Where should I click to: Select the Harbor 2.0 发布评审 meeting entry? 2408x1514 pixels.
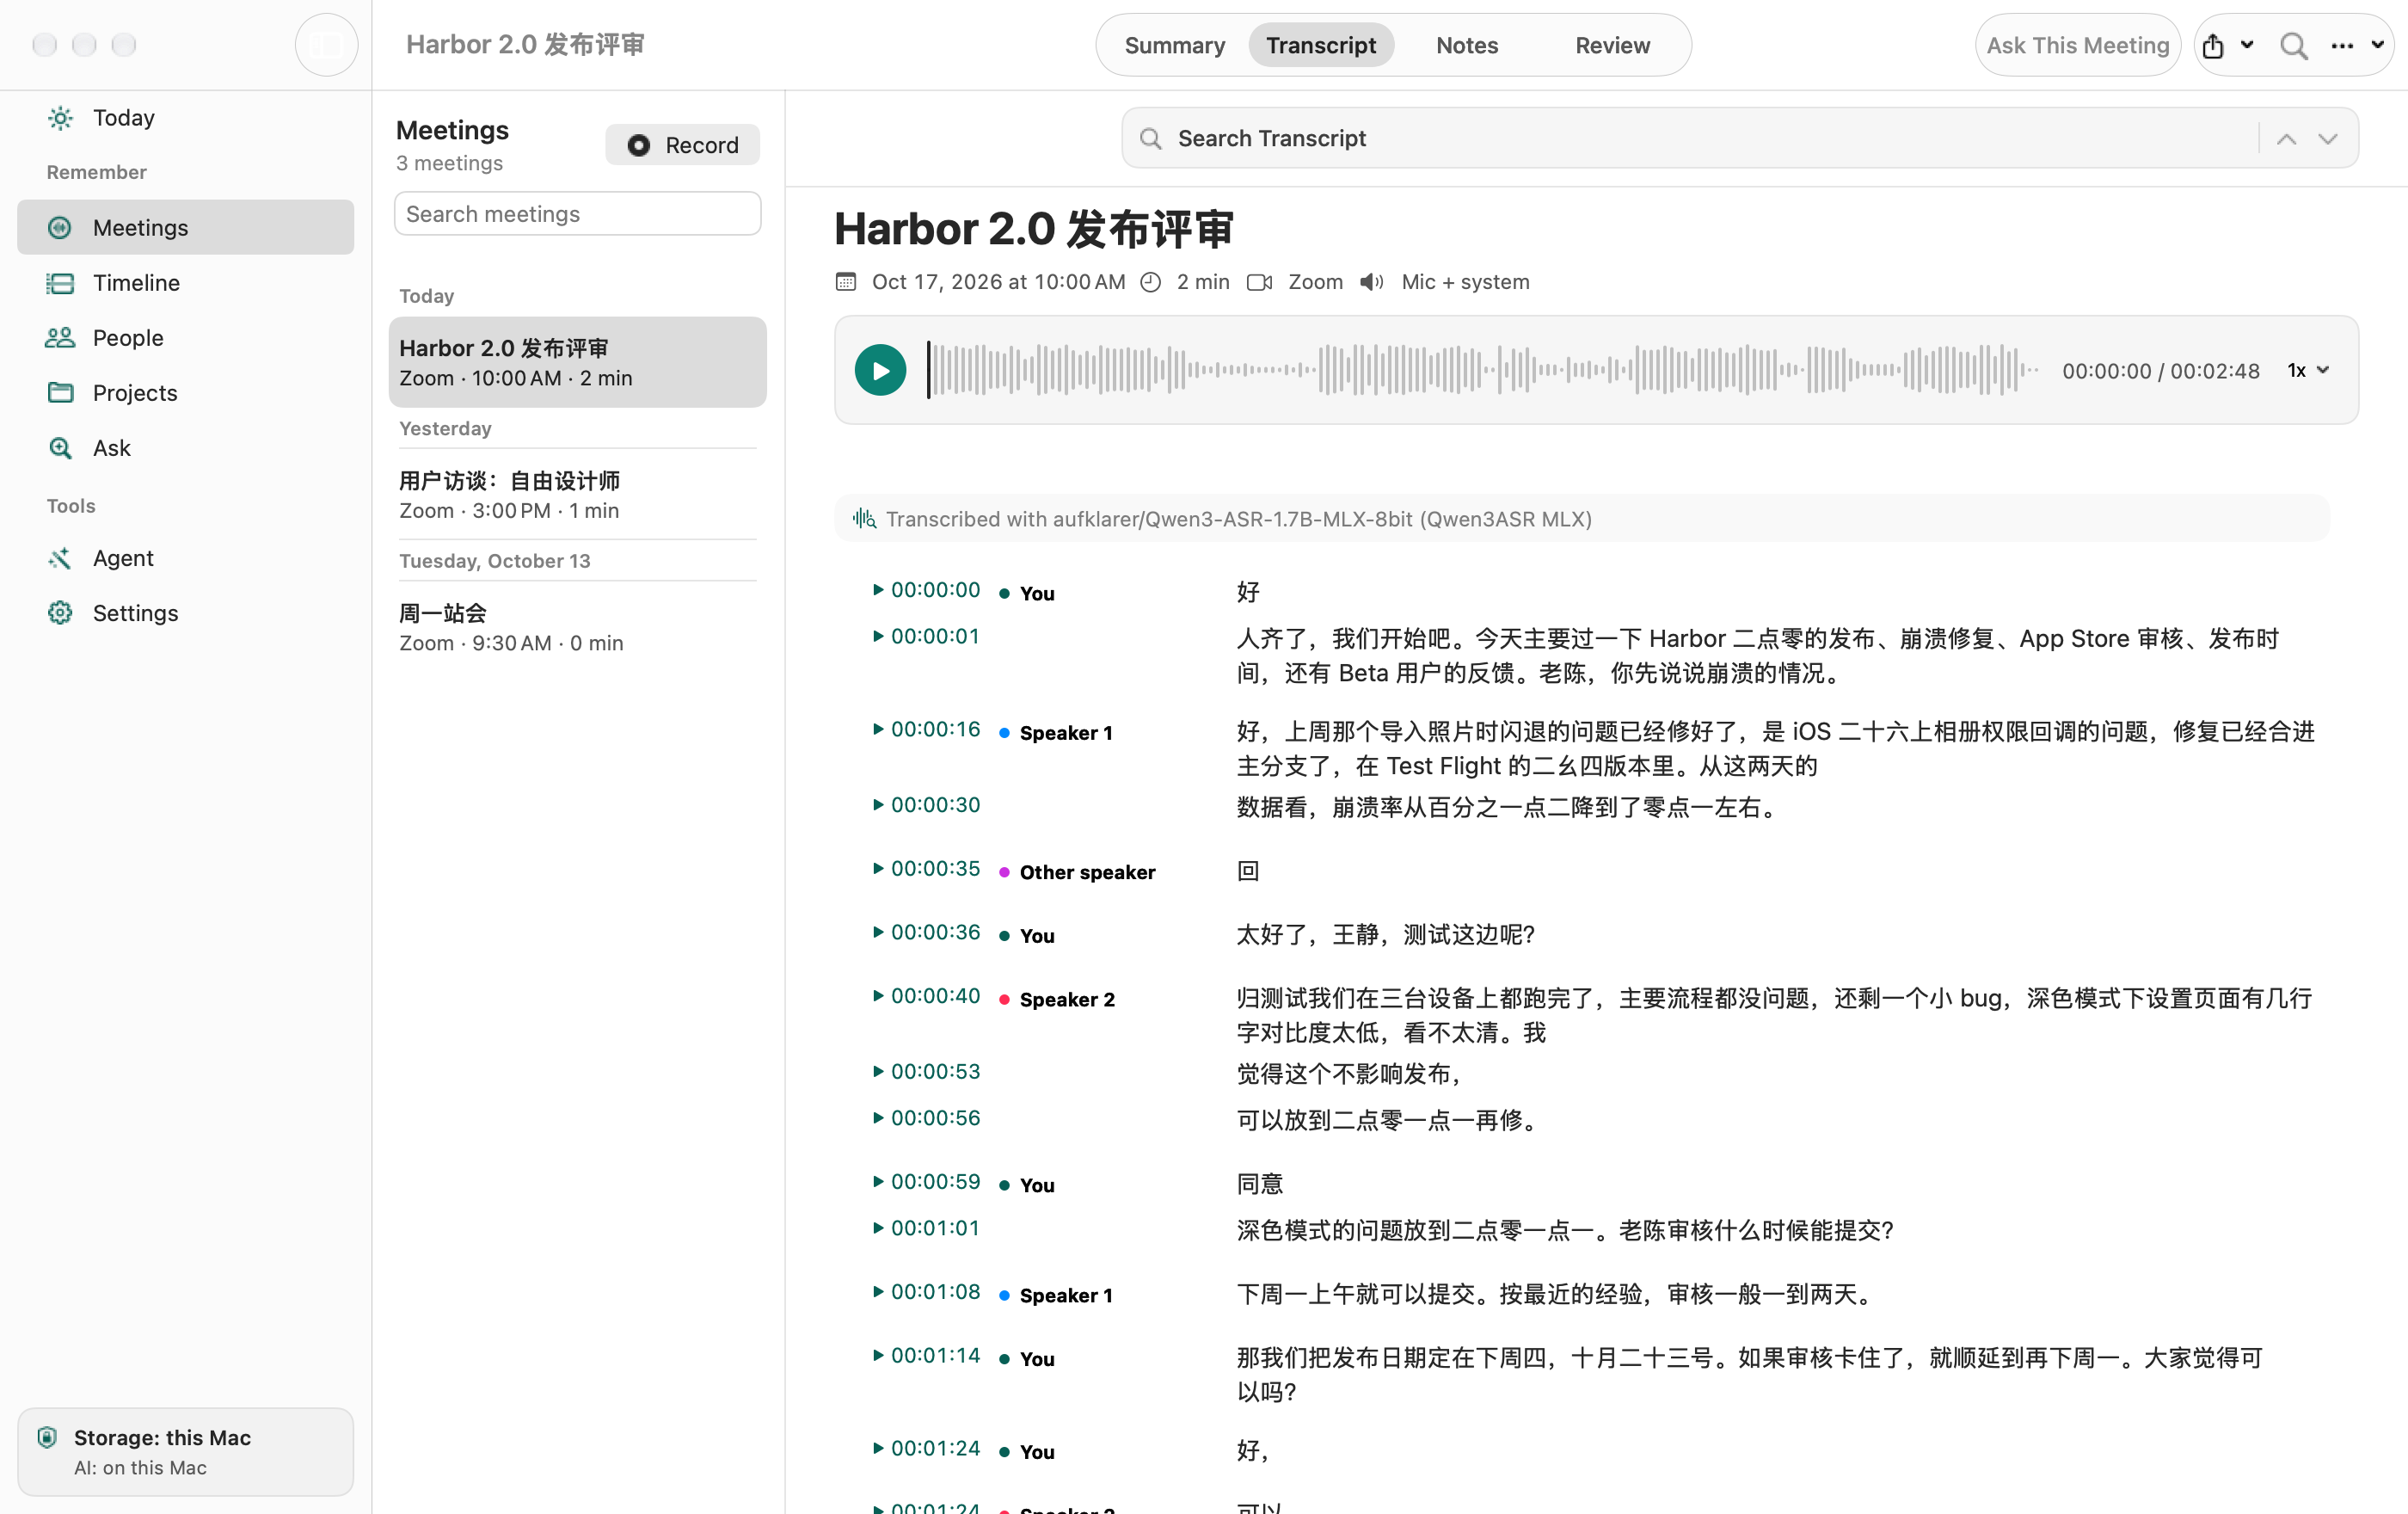tap(577, 362)
